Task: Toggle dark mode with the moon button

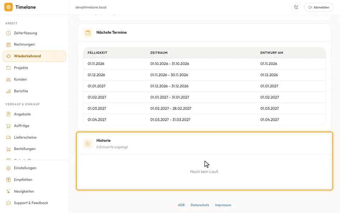Action: pyautogui.click(x=296, y=7)
